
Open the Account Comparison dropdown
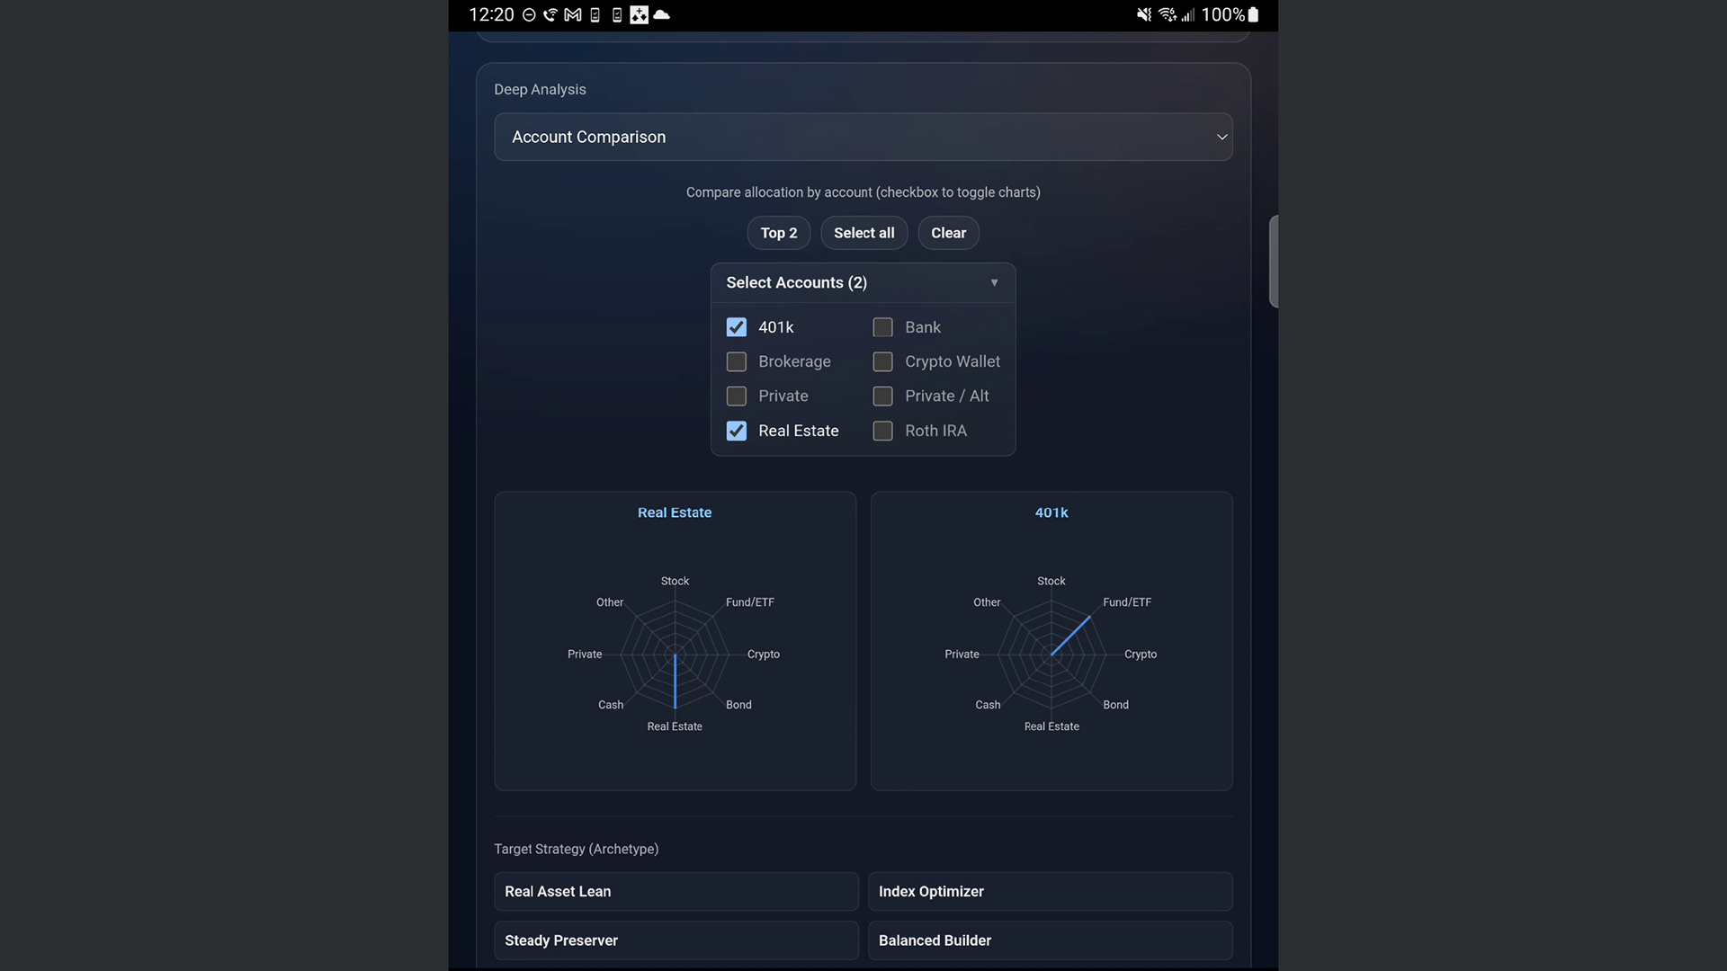(x=863, y=137)
